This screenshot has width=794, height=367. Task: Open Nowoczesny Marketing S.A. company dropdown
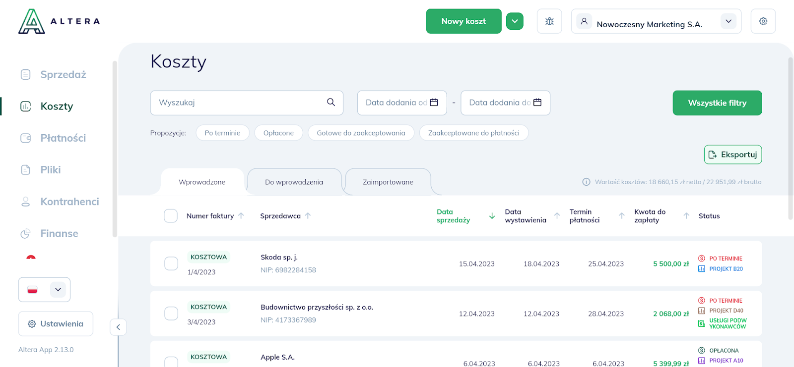click(728, 21)
